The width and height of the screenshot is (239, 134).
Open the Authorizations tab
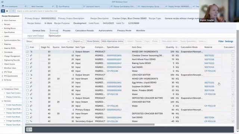105,31
